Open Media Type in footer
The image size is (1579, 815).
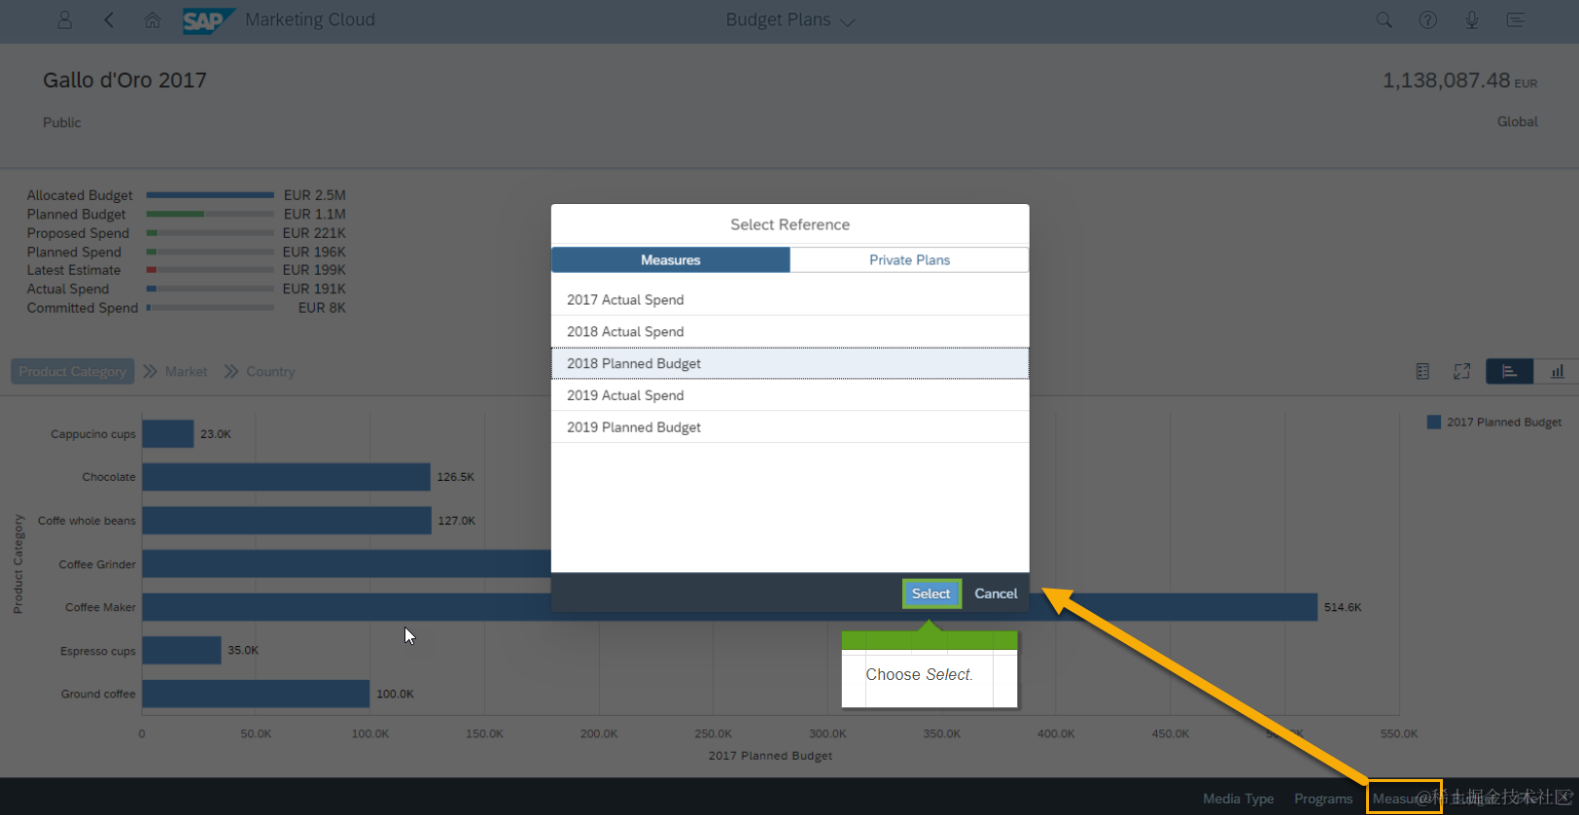pyautogui.click(x=1238, y=798)
